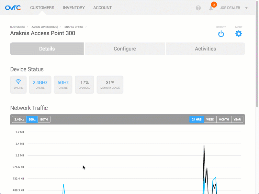259x194 pixels.
Task: Open the More gear icon
Action: coord(239,34)
